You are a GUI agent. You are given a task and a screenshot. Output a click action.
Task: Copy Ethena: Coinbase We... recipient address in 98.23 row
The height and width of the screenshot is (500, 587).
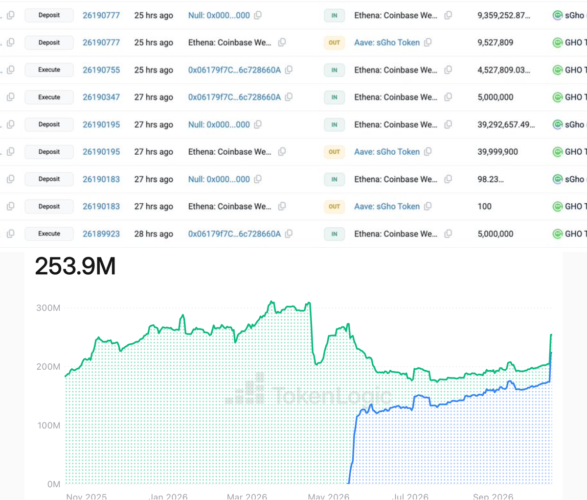click(448, 179)
